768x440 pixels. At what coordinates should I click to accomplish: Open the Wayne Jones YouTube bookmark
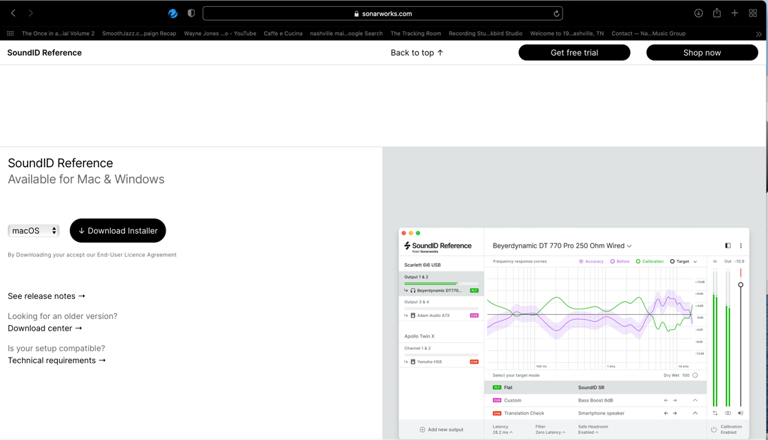point(220,33)
